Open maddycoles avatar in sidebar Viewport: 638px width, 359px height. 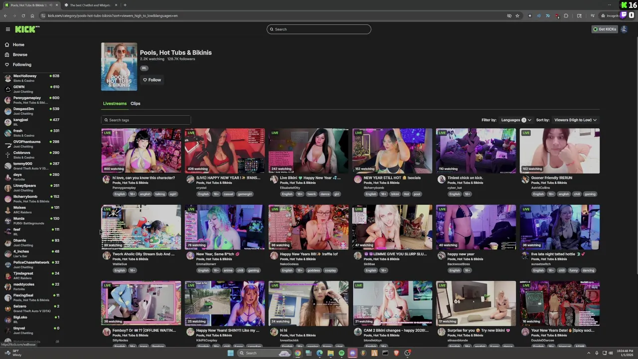tap(7, 287)
